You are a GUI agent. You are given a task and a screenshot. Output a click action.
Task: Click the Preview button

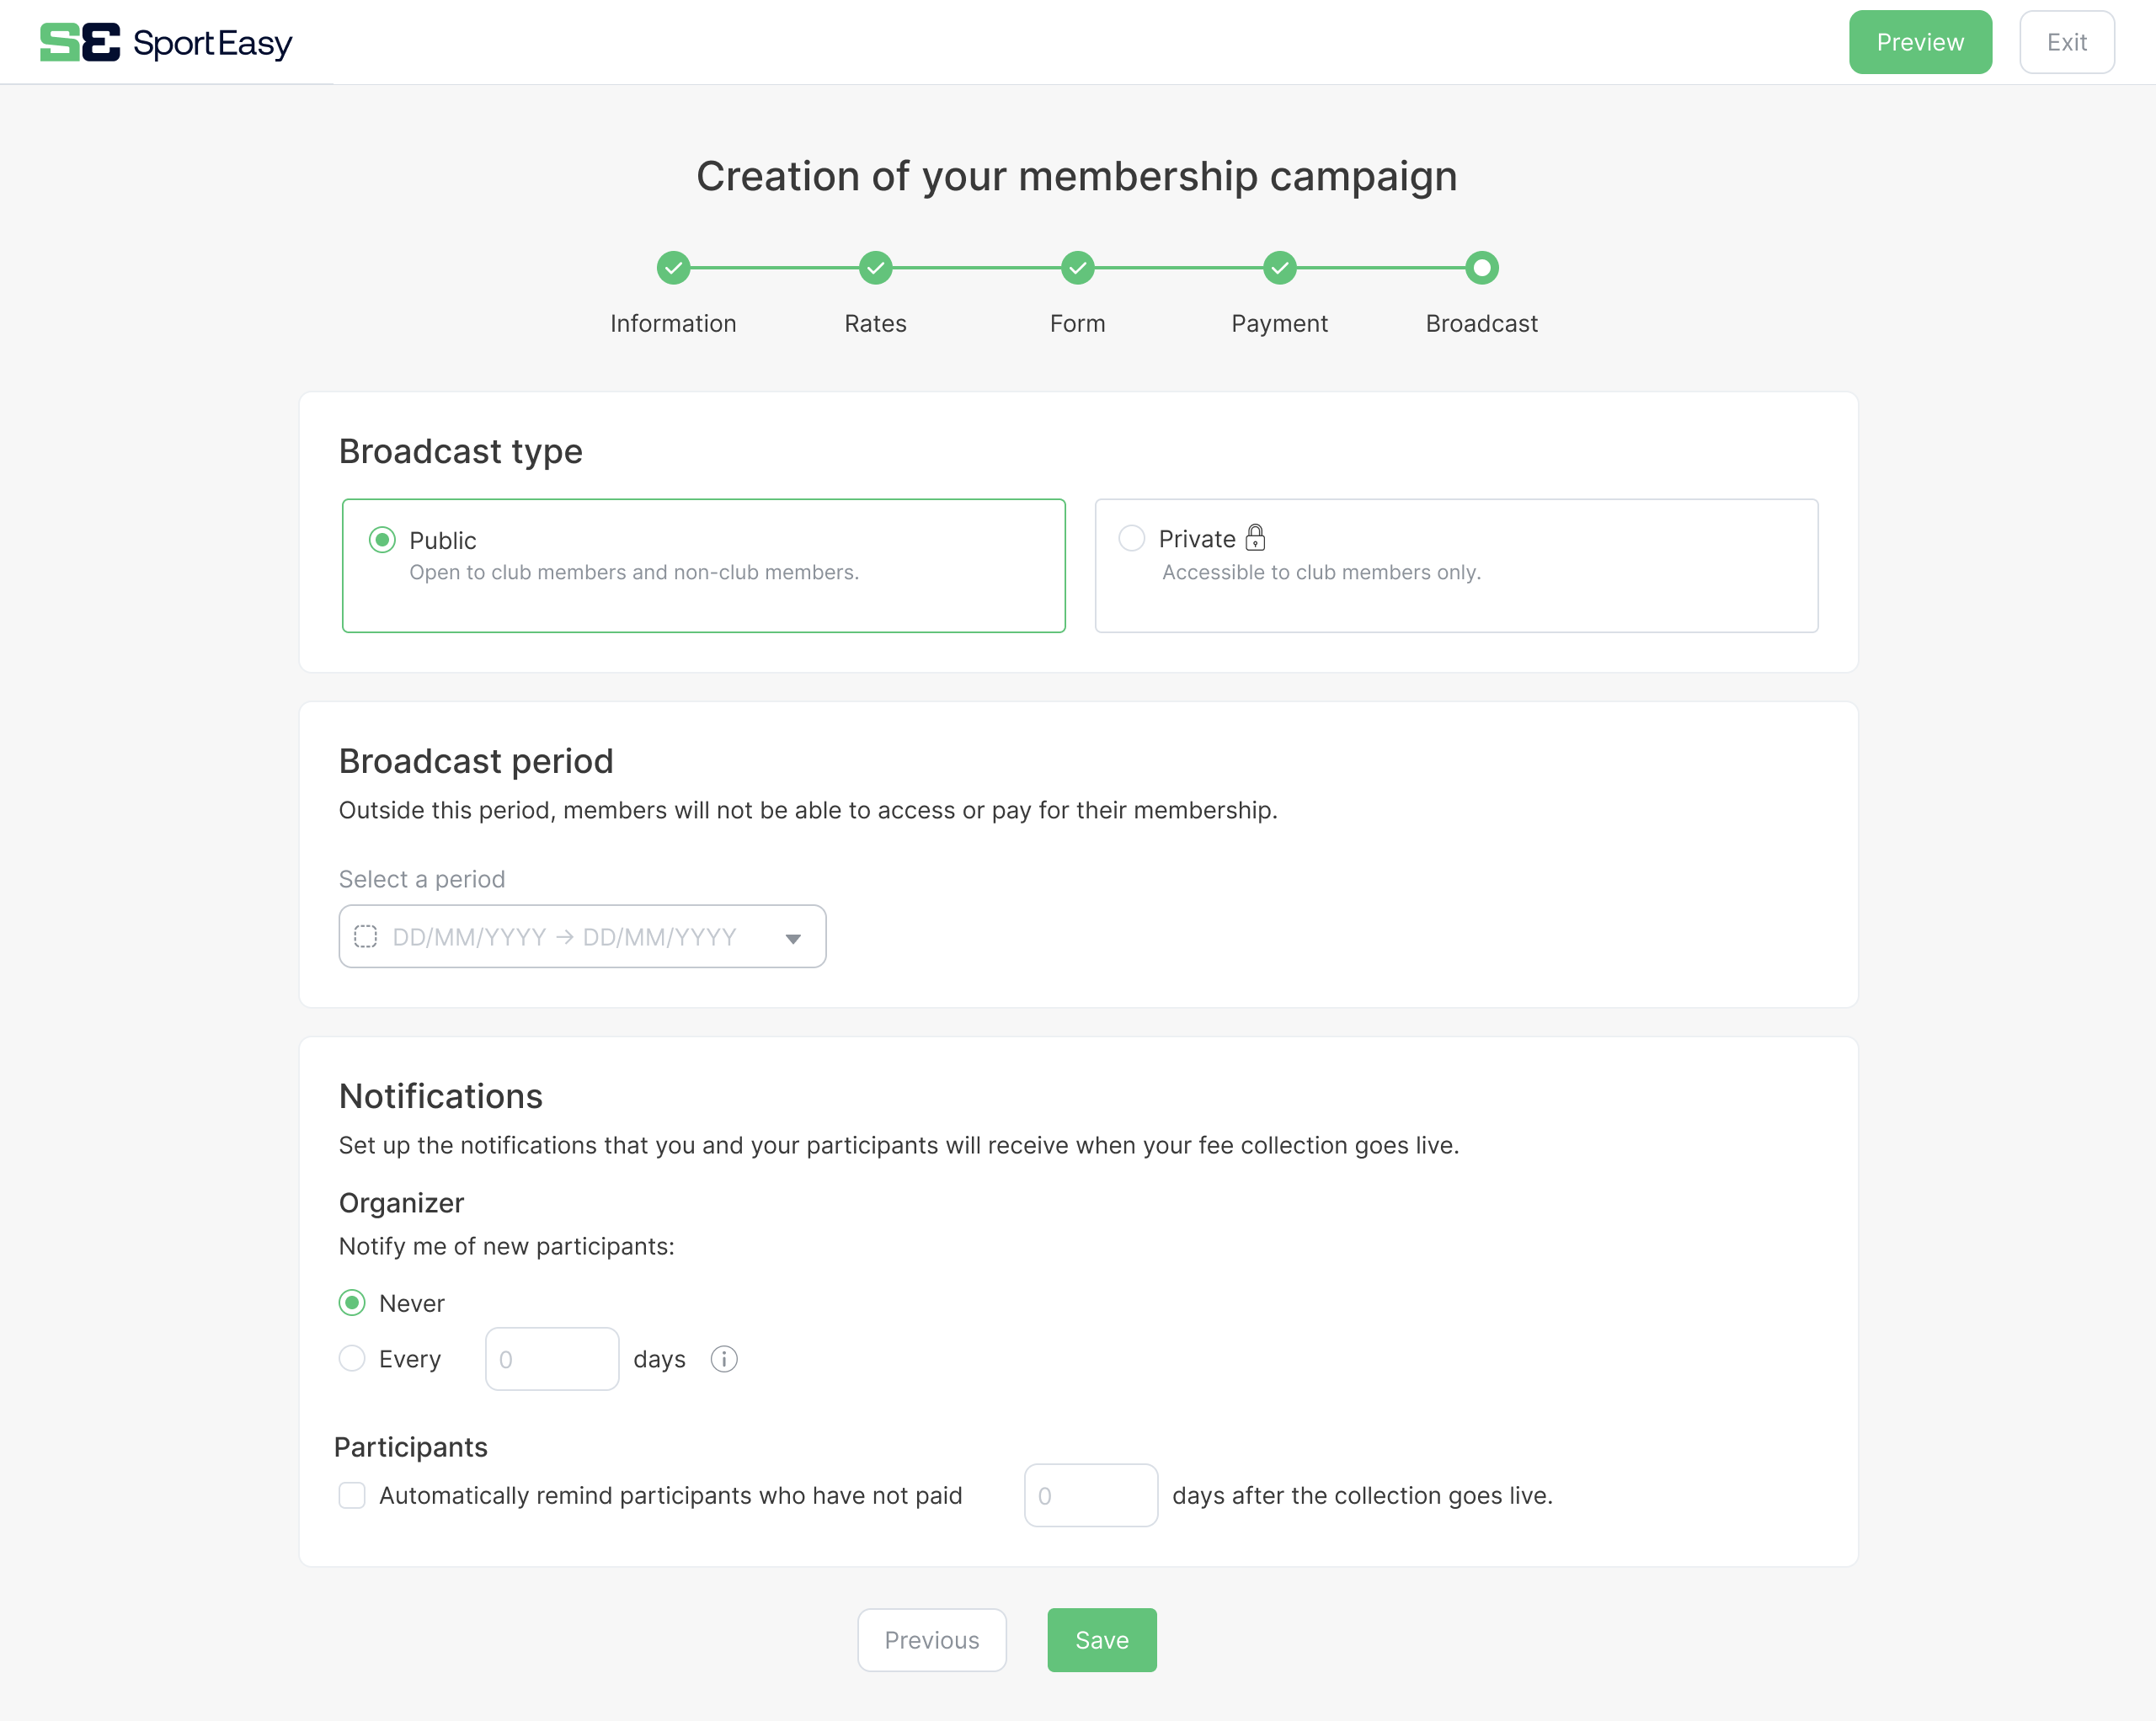pos(1919,42)
